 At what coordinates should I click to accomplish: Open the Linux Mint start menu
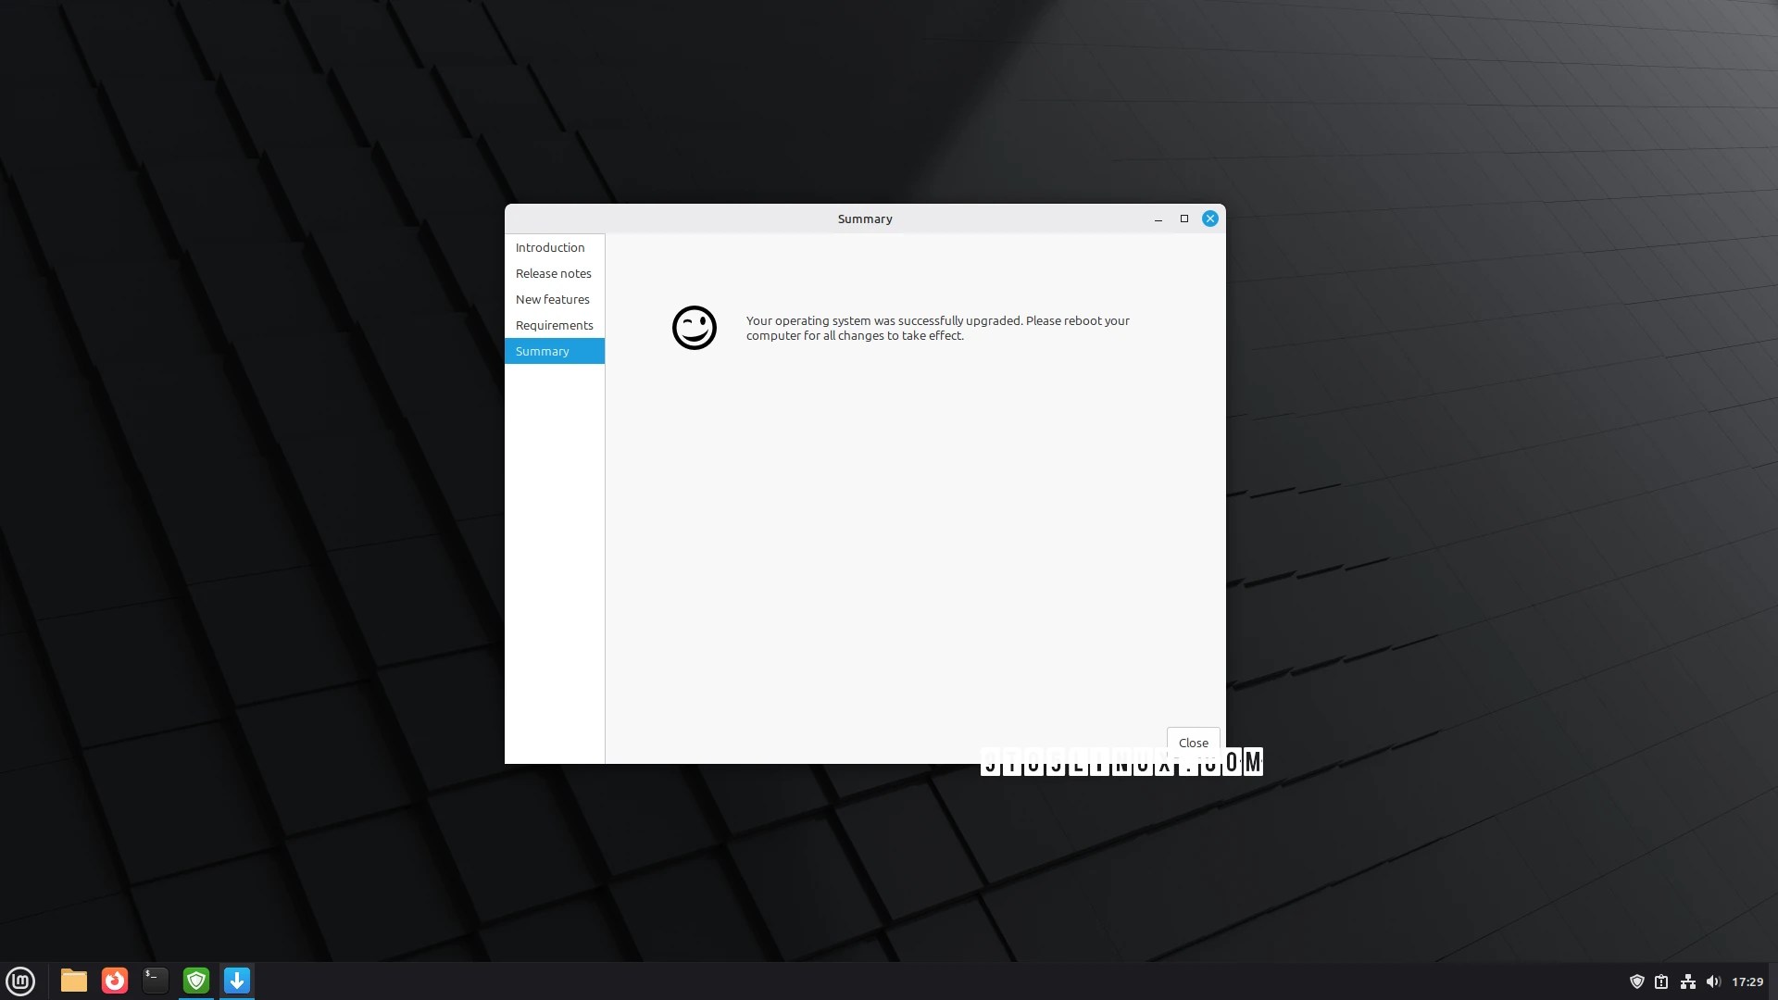pos(20,981)
